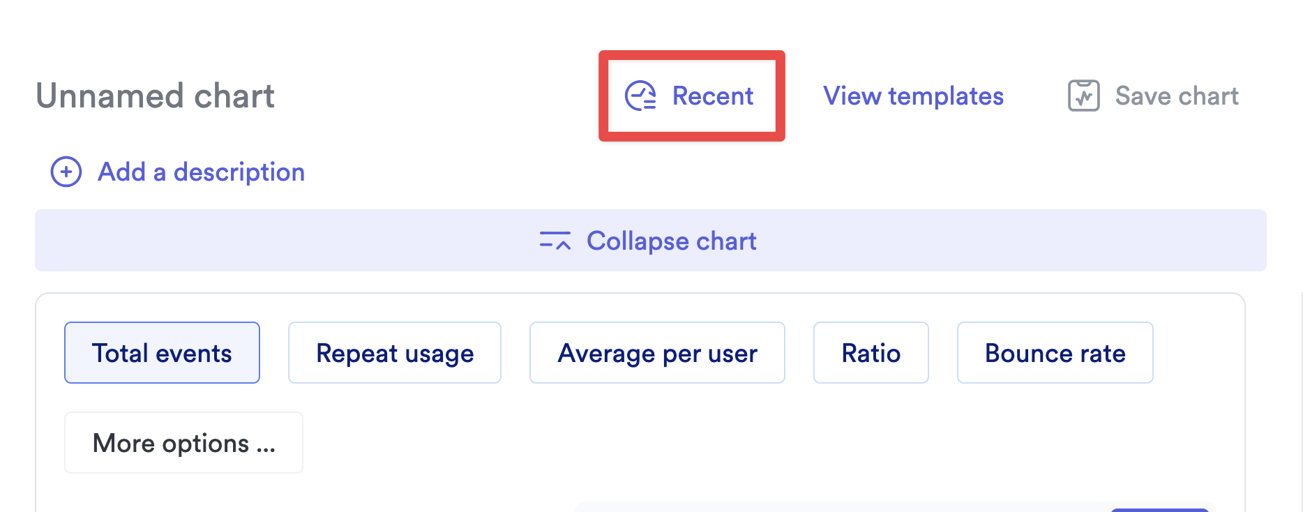Click the Save chart clipboard icon

[x=1083, y=96]
